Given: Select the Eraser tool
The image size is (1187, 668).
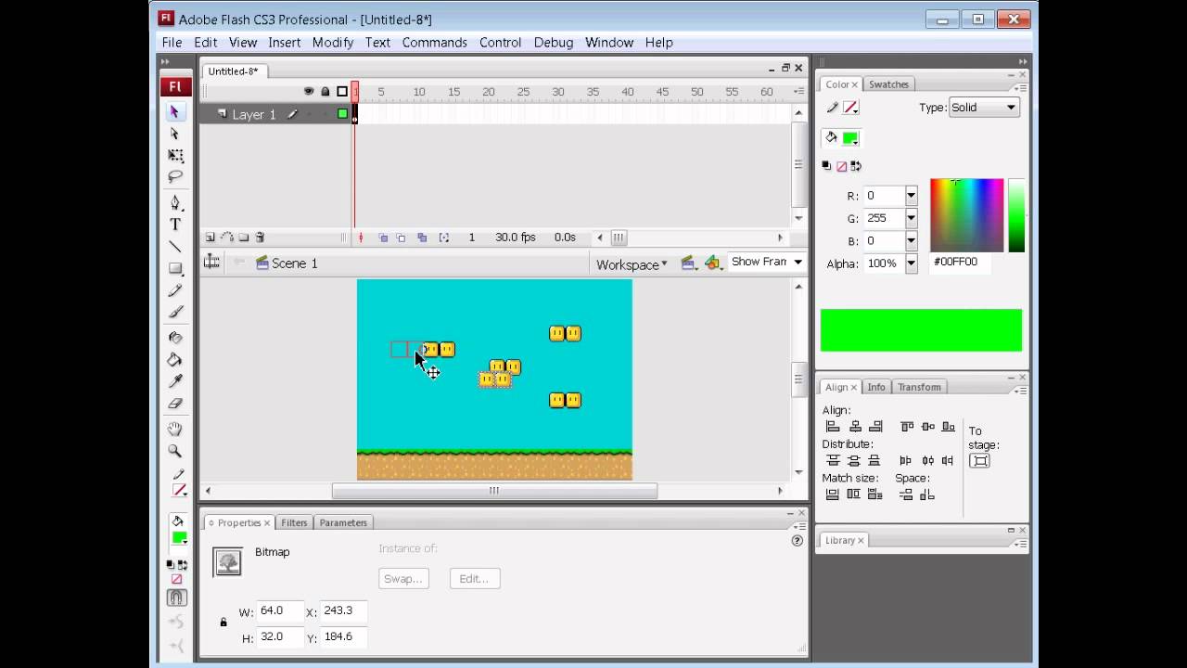Looking at the screenshot, I should click(175, 404).
